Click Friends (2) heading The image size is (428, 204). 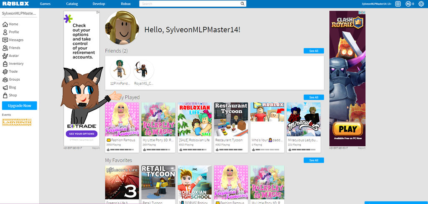point(116,51)
